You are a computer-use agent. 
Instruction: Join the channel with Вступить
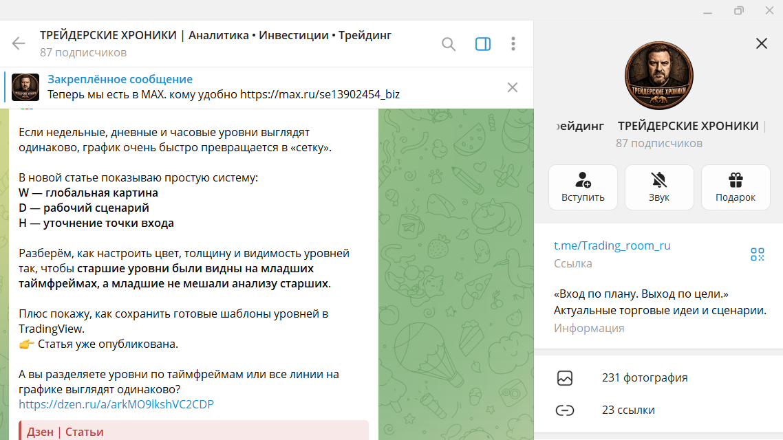point(583,188)
